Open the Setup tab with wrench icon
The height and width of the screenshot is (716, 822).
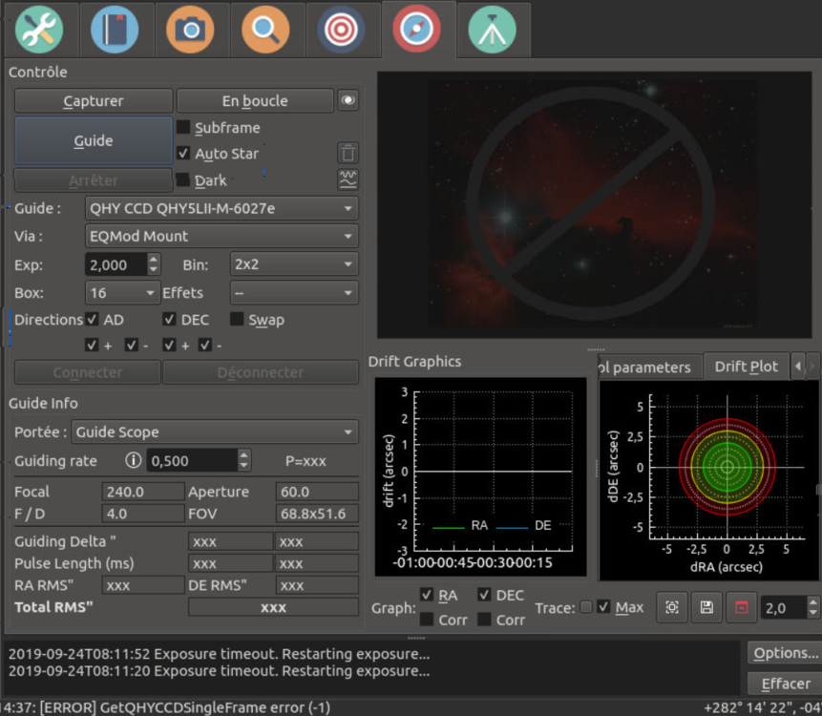(x=39, y=31)
